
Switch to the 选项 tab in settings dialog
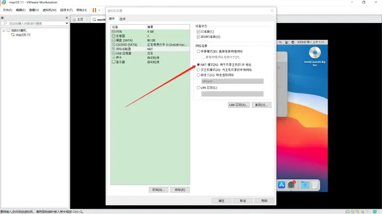pyautogui.click(x=123, y=19)
